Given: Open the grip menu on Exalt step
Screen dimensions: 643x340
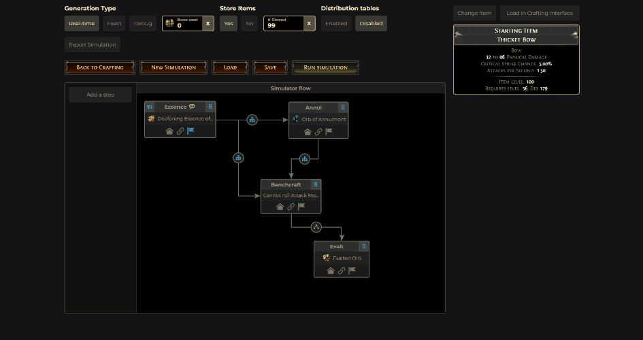Looking at the screenshot, I should click(364, 246).
